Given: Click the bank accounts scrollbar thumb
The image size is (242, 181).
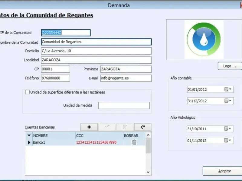Looking at the screenshot, I should tap(148, 146).
